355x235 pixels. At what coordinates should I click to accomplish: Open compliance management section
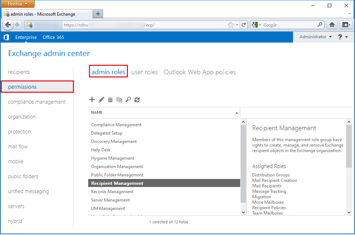[37, 102]
